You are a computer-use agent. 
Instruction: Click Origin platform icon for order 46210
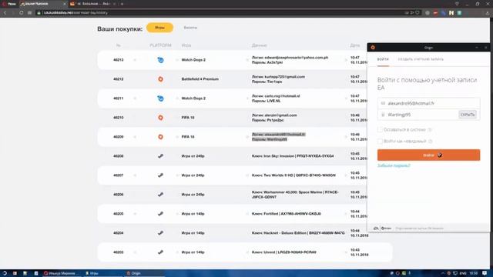coord(160,118)
